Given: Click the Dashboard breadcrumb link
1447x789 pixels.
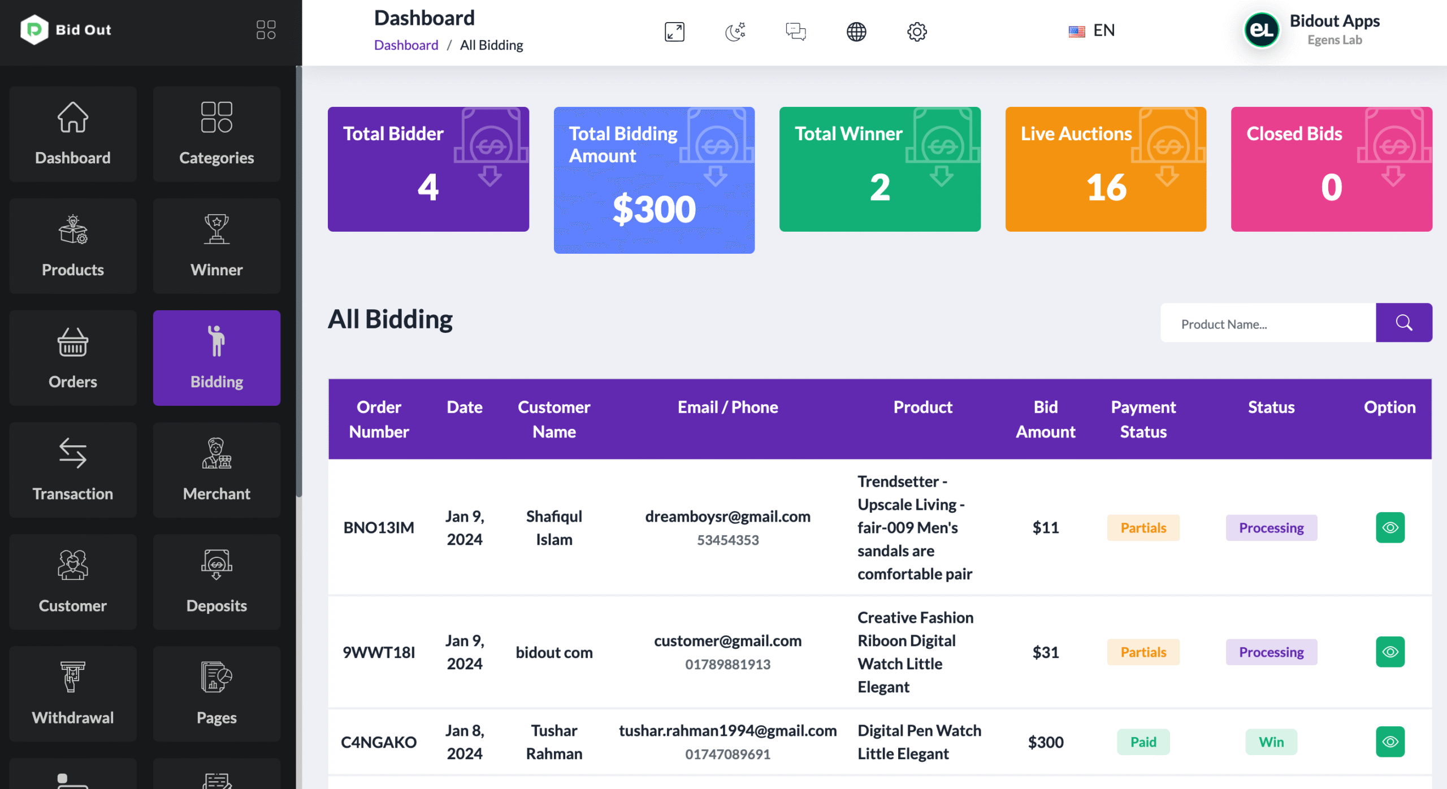Looking at the screenshot, I should pyautogui.click(x=406, y=45).
